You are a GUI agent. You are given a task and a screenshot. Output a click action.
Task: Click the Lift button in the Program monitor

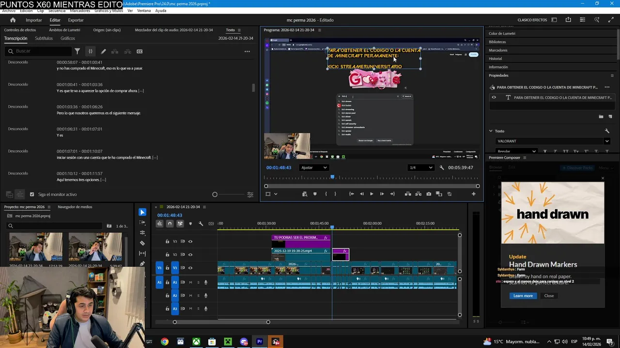(408, 194)
